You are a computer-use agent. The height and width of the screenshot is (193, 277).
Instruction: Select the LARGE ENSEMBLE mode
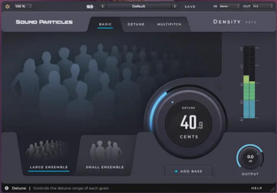[49, 167]
